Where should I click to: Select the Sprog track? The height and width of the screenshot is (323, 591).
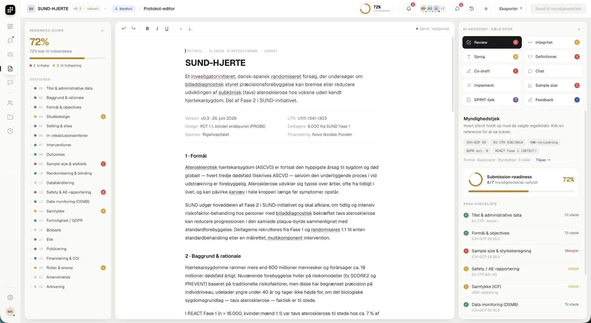click(492, 57)
